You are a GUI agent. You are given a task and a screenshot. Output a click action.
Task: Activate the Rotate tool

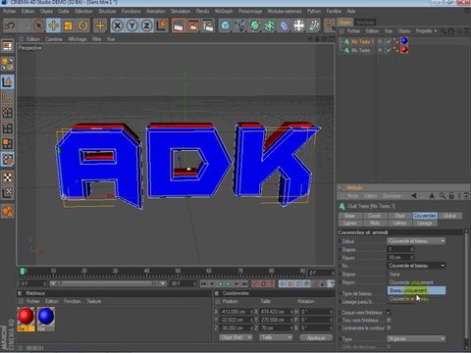pos(83,25)
